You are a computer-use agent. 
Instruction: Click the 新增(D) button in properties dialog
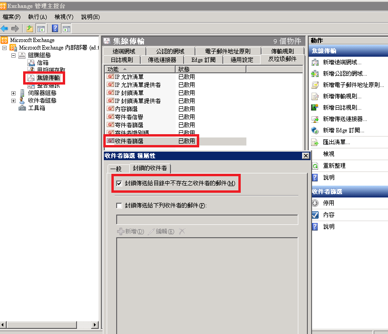[x=130, y=231]
